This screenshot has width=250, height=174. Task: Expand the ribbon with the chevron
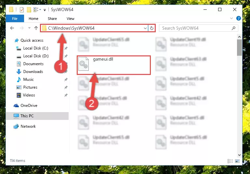231,18
